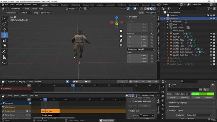Open Quaternion (WXYZ) rotation mode dropdown
217x122 pixels.
click(x=141, y=49)
